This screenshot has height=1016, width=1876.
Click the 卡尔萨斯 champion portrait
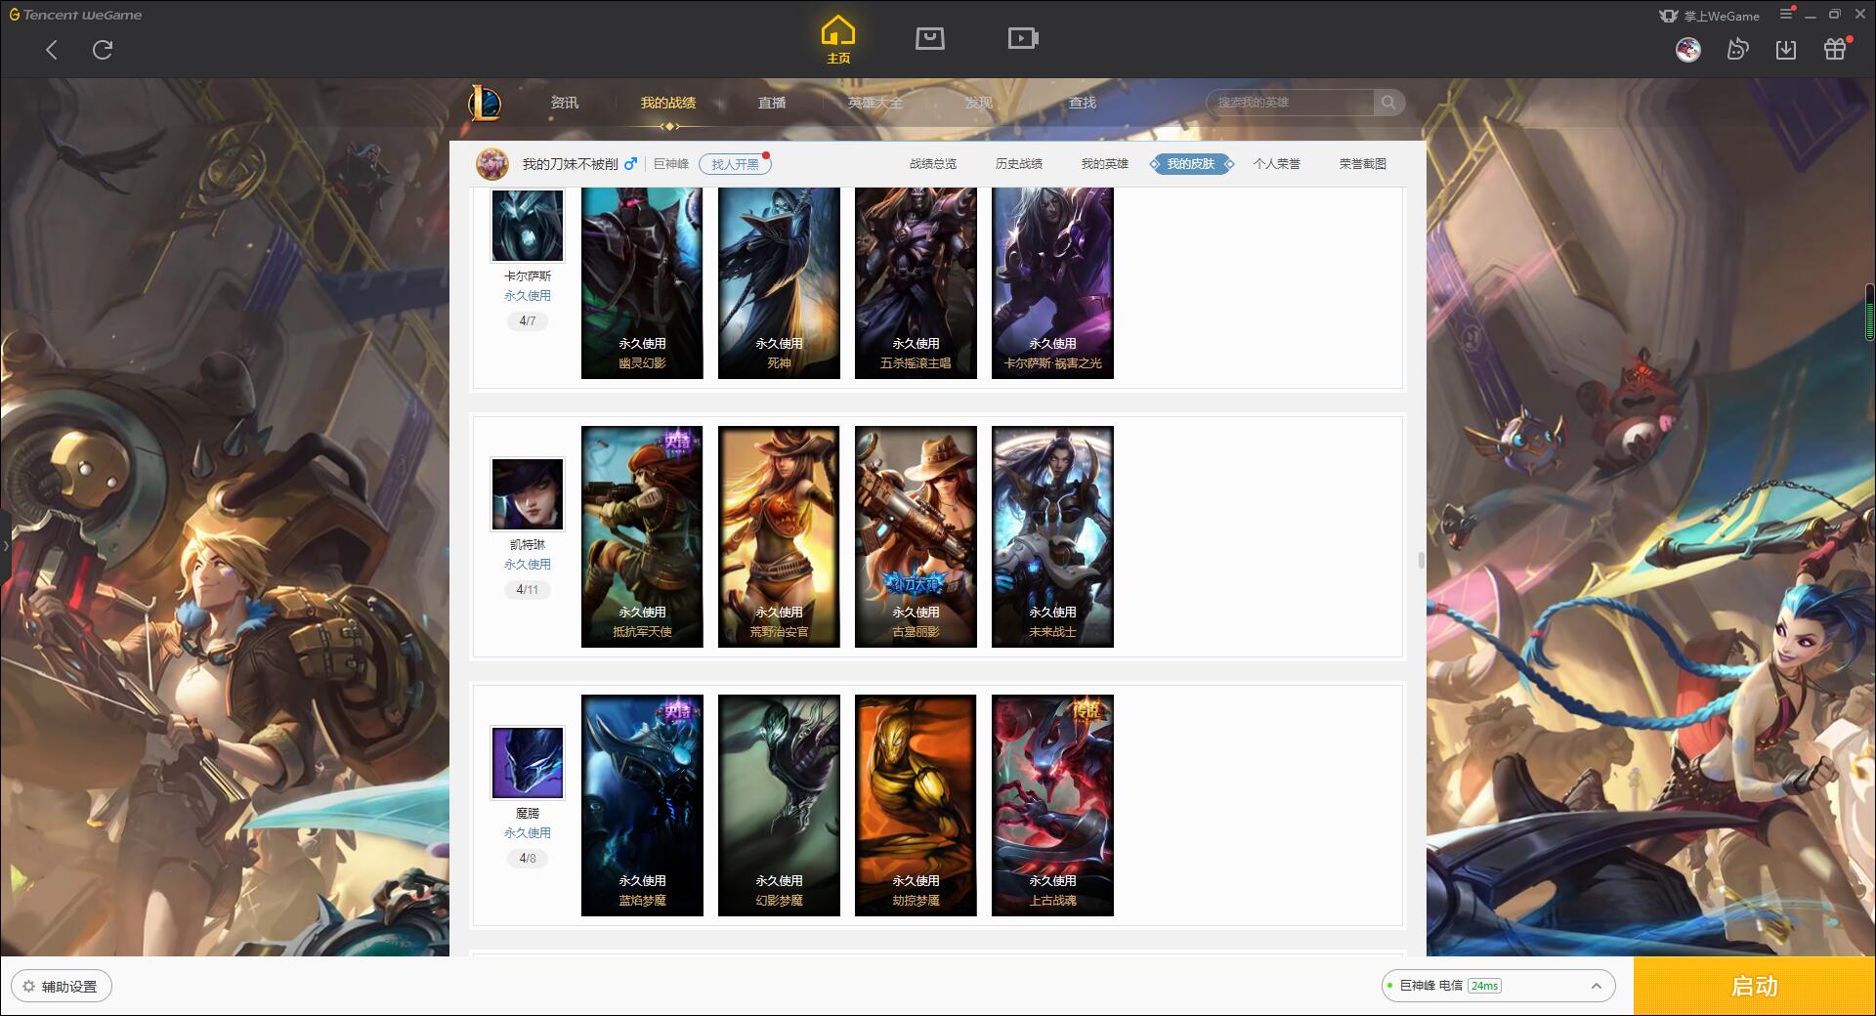coord(528,225)
